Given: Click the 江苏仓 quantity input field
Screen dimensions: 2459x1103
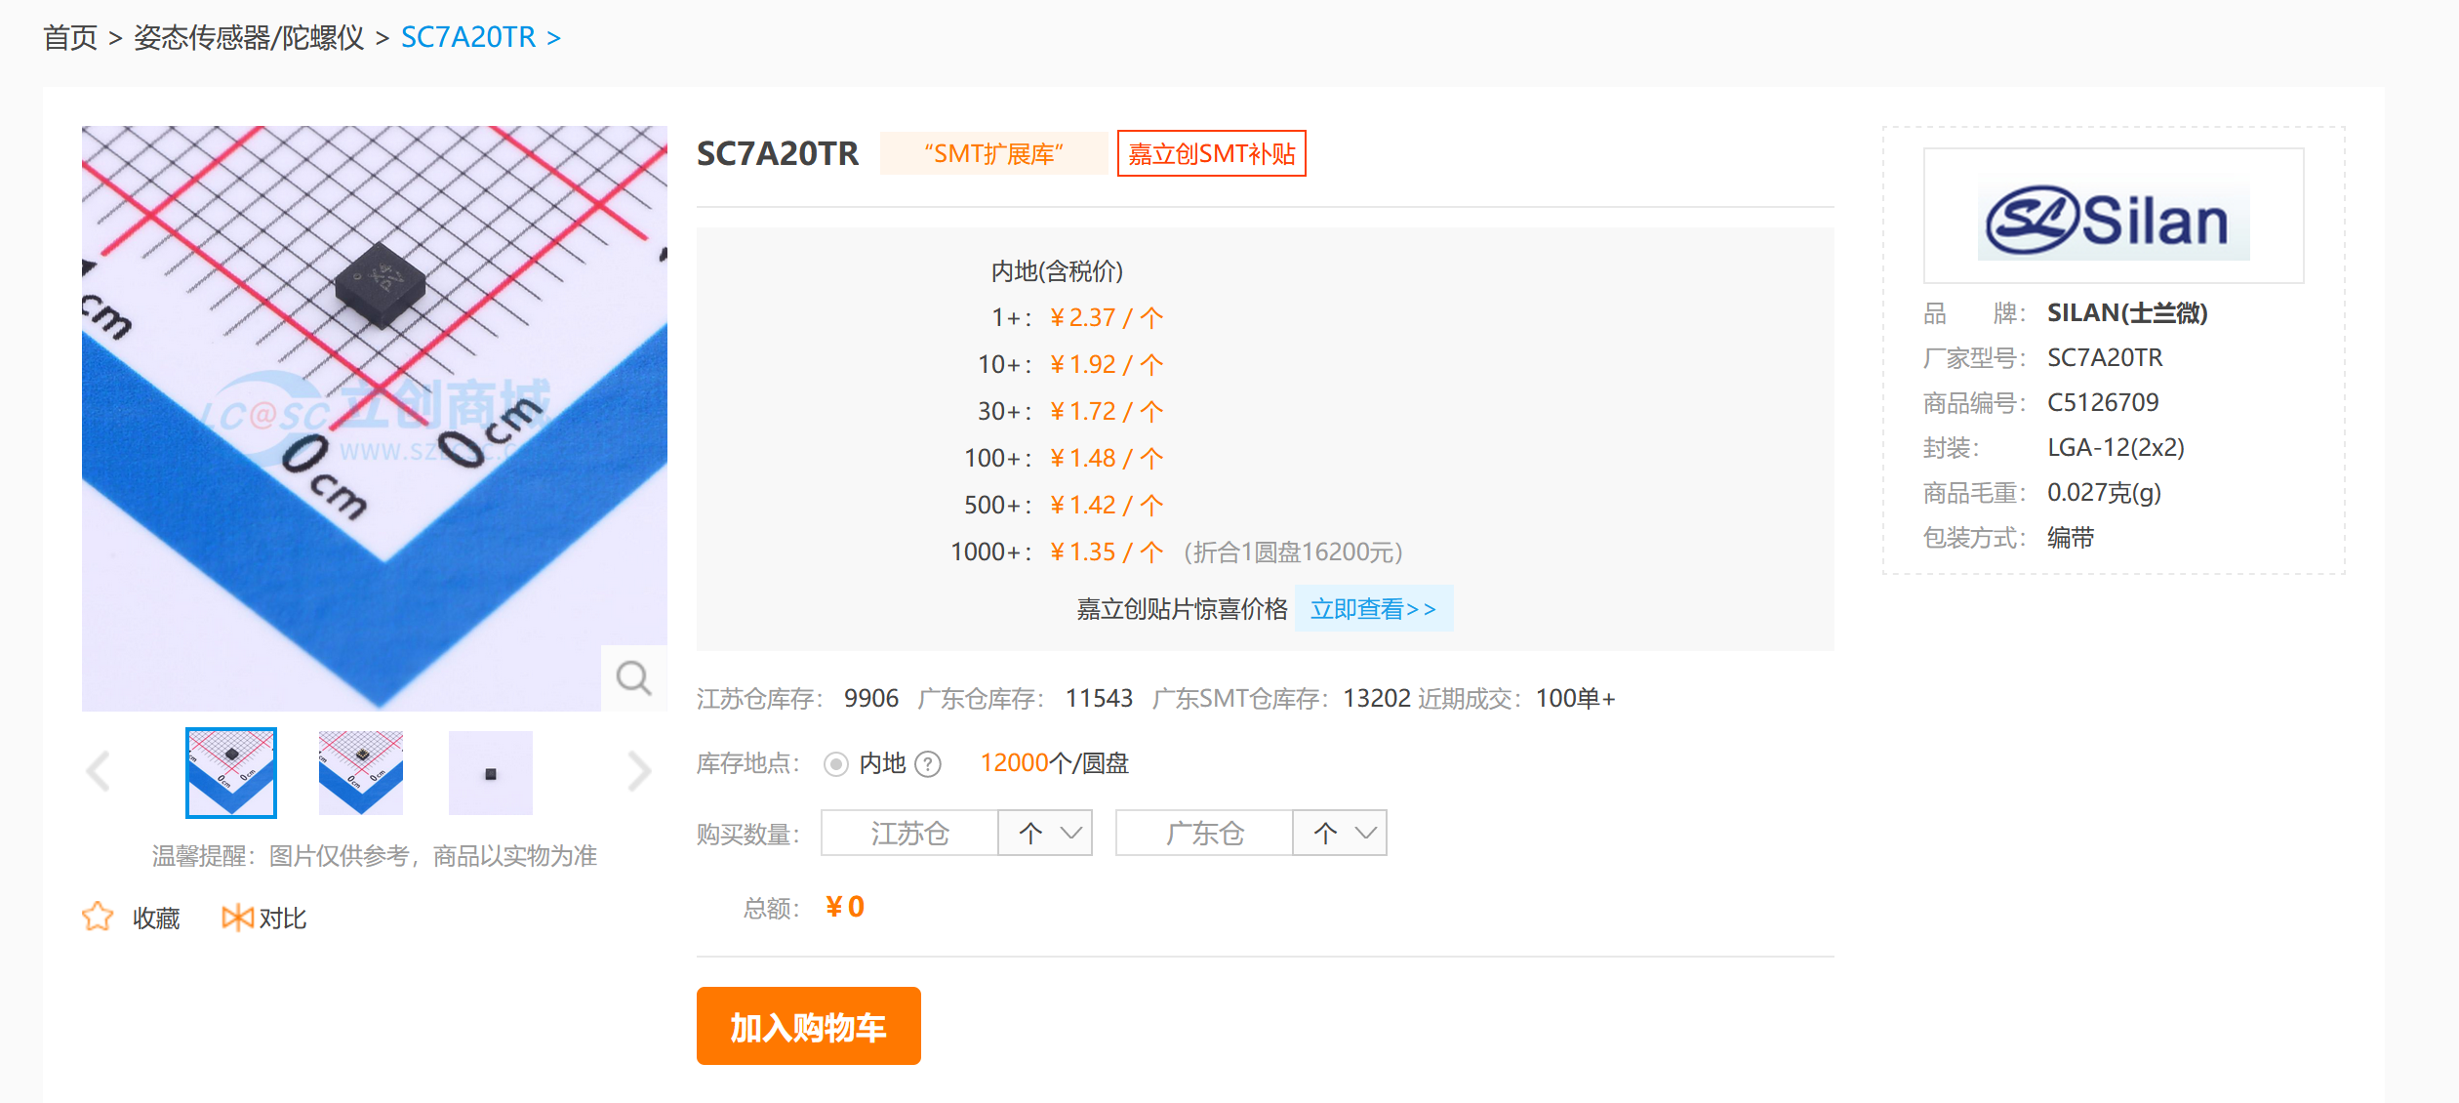Looking at the screenshot, I should (x=909, y=833).
